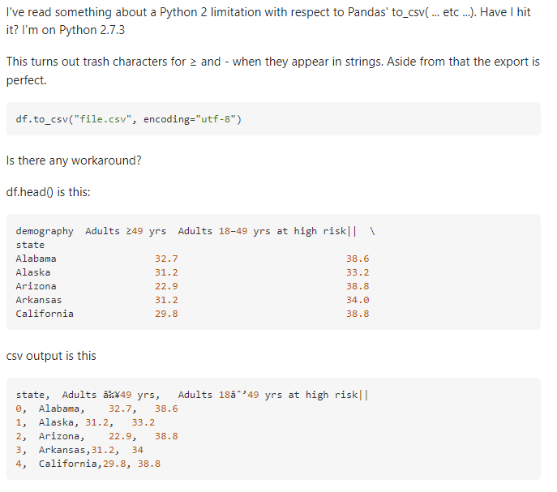Viewport: 557px width, 492px height.
Task: Click the "Python 2.7.3" text in first paragraph
Action: point(92,30)
